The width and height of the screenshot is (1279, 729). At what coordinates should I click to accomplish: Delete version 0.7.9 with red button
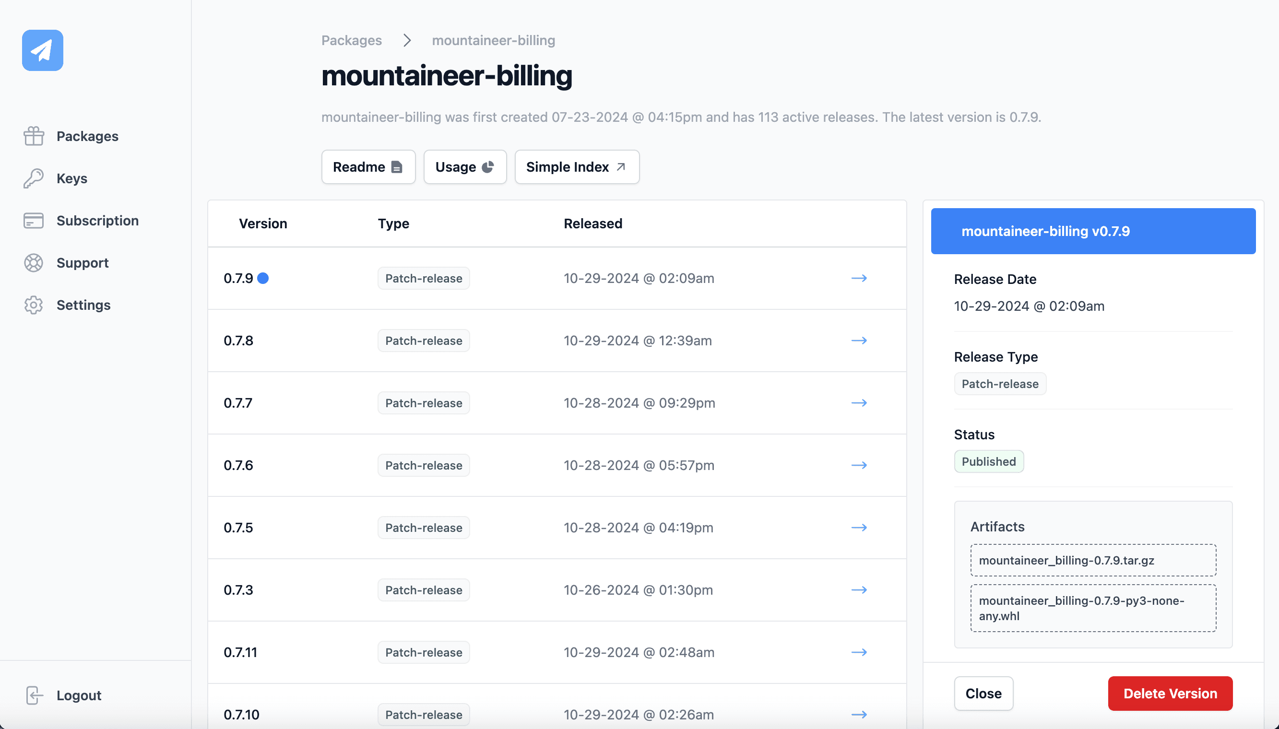point(1170,694)
